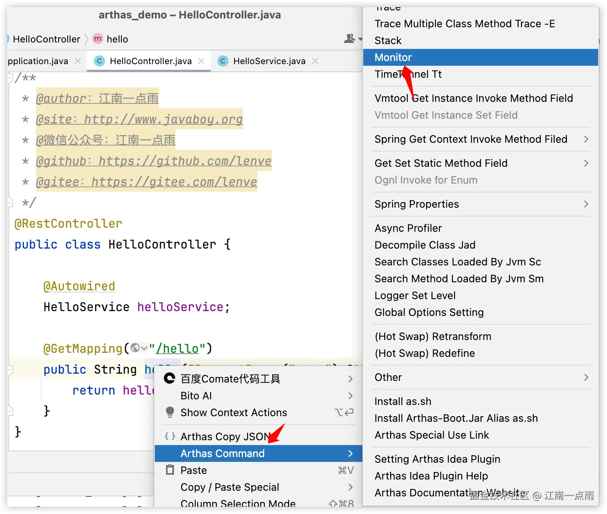Click the /hello mapping URL link
607x514 pixels.
click(177, 348)
